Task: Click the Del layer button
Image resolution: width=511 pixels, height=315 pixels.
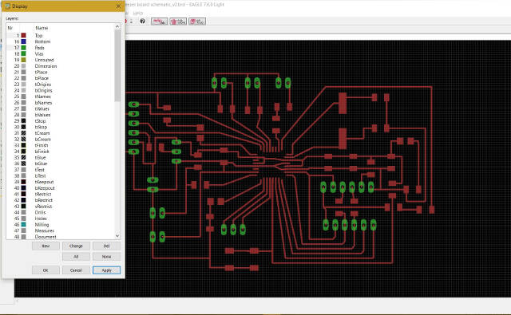Action: coord(106,246)
